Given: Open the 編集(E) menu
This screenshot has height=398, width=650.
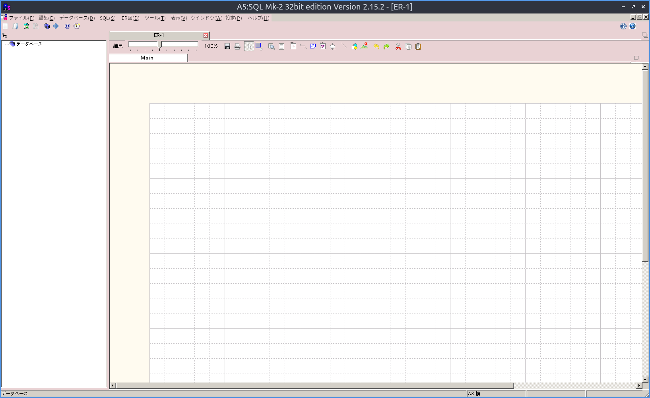Looking at the screenshot, I should tap(47, 18).
